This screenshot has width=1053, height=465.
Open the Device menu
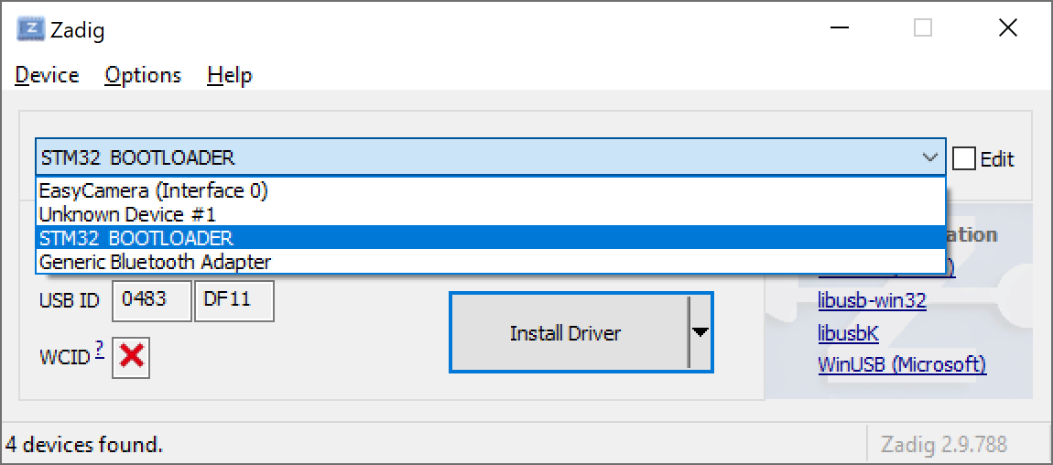tap(47, 75)
